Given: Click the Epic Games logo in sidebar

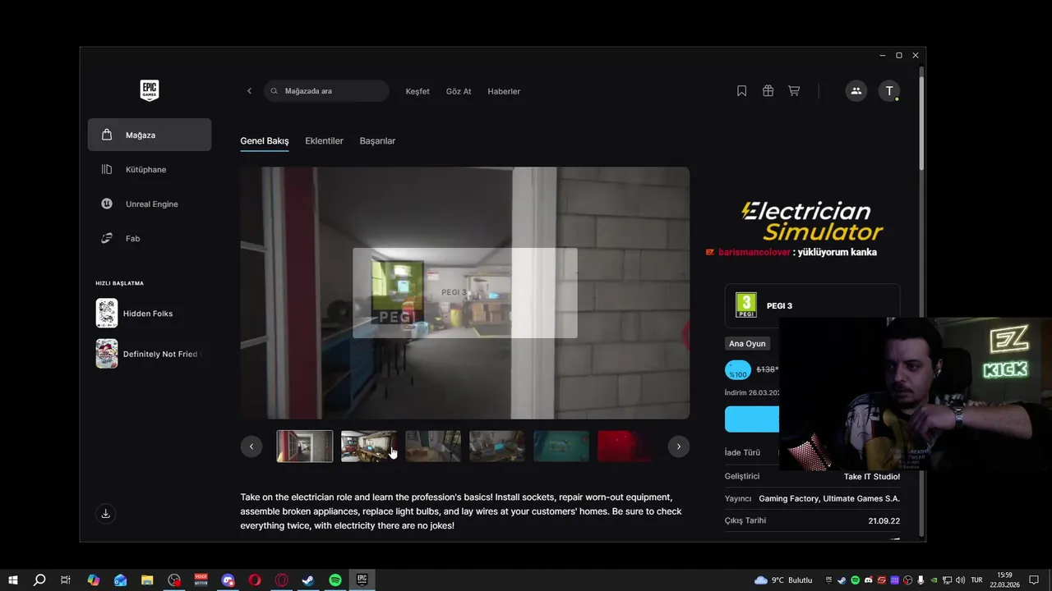Looking at the screenshot, I should (149, 90).
